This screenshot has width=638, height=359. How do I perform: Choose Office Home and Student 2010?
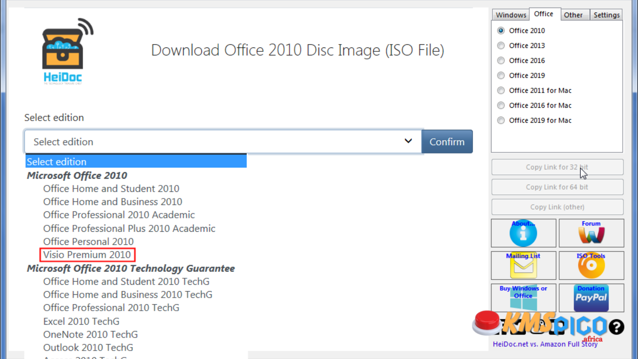pos(111,188)
